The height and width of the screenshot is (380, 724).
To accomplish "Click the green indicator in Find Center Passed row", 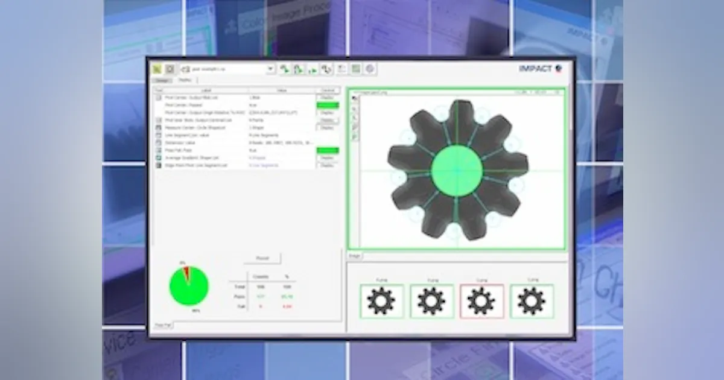I will (x=328, y=105).
